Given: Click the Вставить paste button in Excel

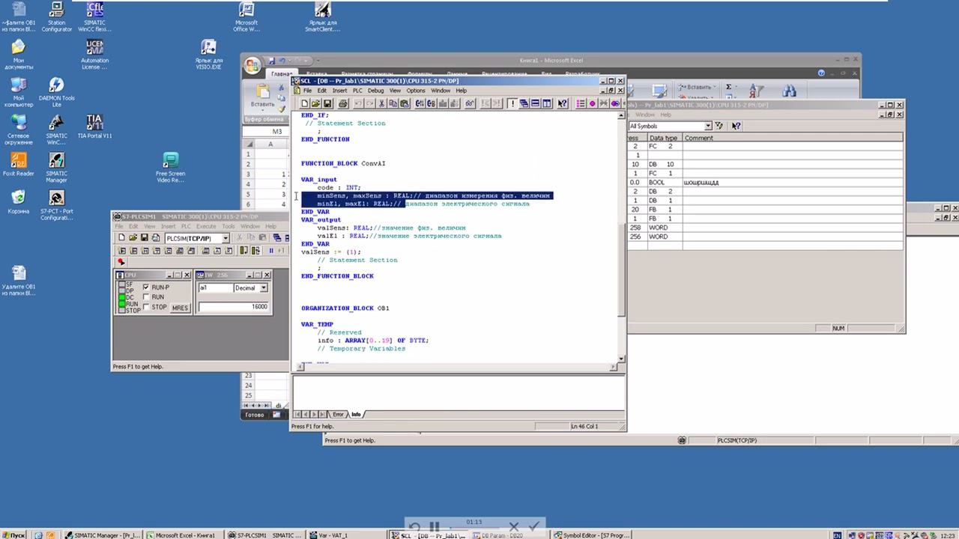Looking at the screenshot, I should coord(262,96).
